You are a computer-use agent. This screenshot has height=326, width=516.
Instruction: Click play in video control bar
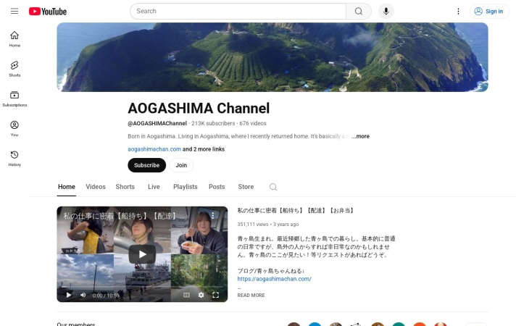pos(68,295)
